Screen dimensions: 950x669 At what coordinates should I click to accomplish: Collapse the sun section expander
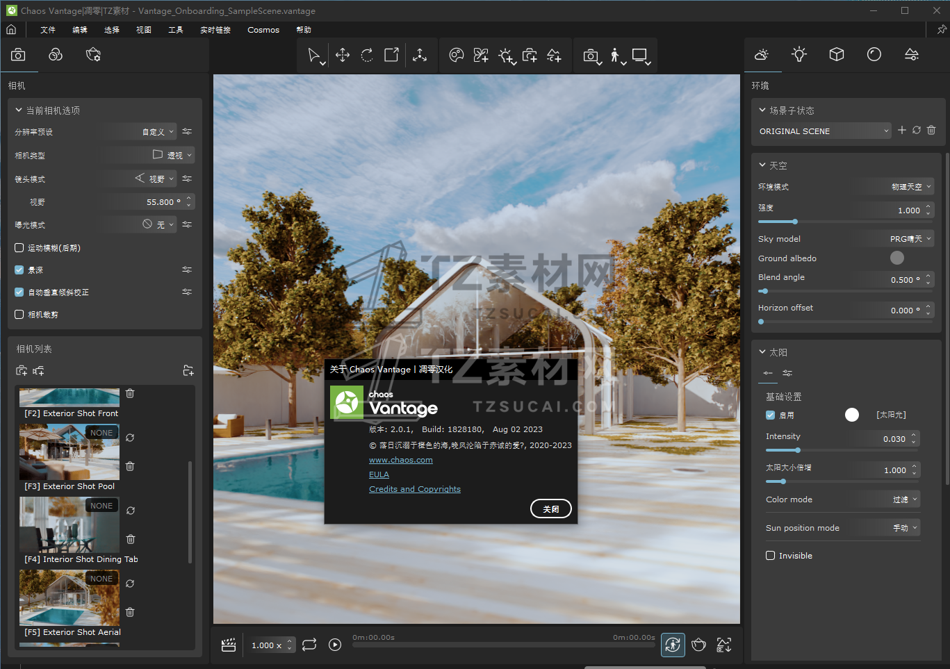762,352
